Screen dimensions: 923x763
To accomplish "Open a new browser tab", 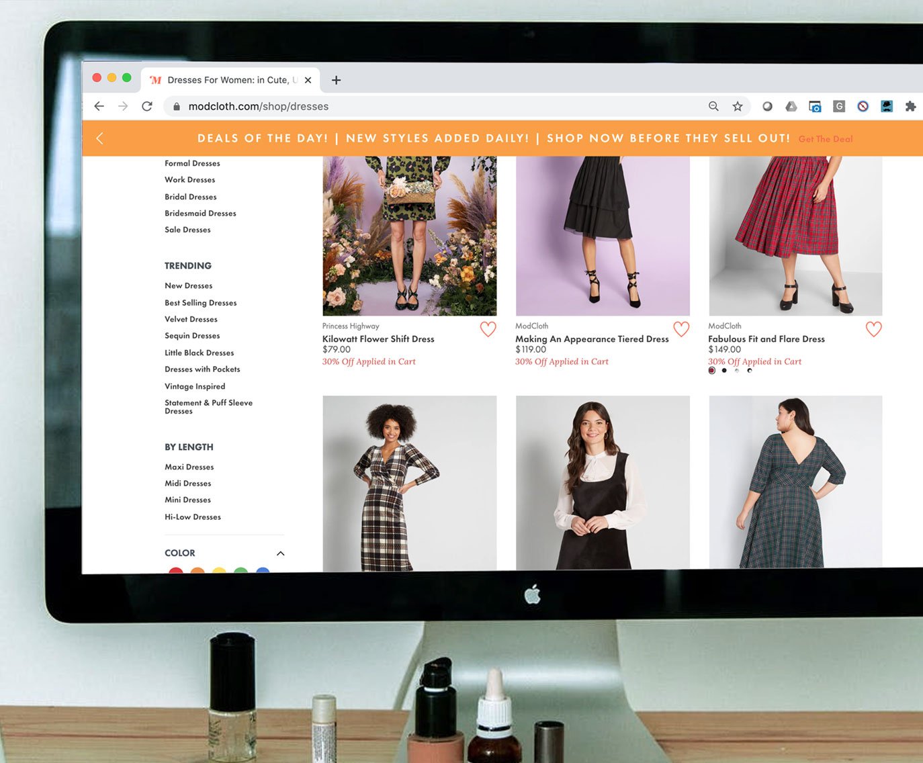I will 337,80.
